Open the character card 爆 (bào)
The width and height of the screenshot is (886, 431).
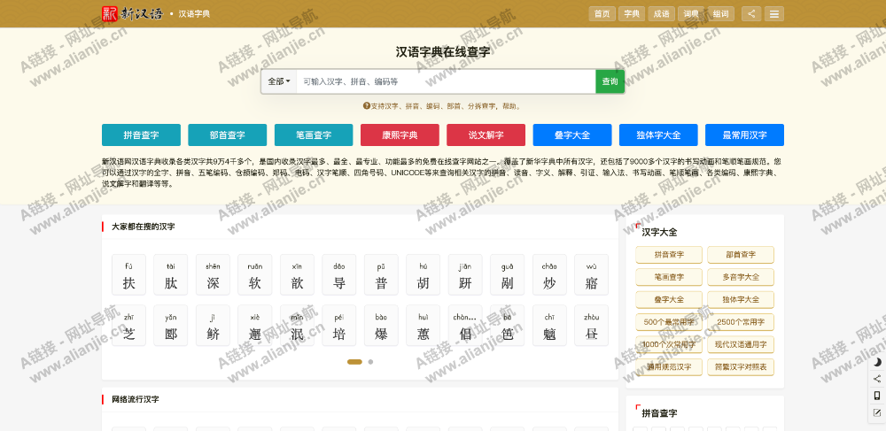click(381, 326)
